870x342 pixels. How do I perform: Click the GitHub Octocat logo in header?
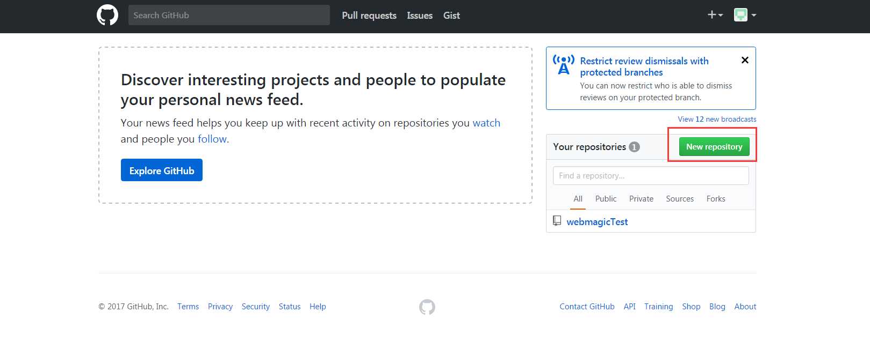(107, 15)
